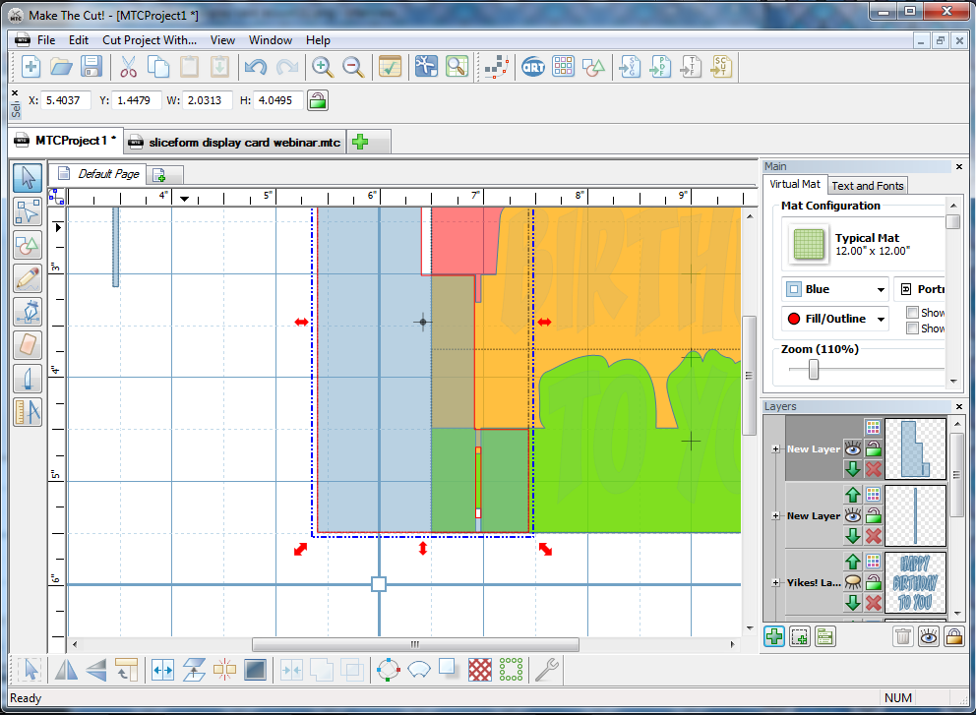Import an SVG file with the SVG icon
976x715 pixels.
[x=630, y=67]
